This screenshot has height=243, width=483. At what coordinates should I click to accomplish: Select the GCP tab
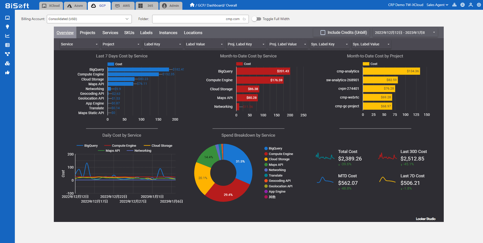coord(99,6)
